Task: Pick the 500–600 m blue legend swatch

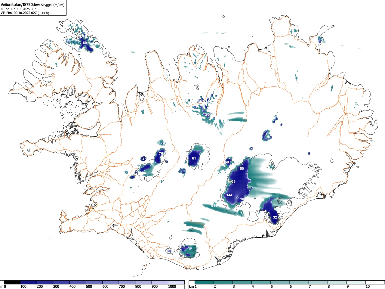Action: (x=94, y=282)
